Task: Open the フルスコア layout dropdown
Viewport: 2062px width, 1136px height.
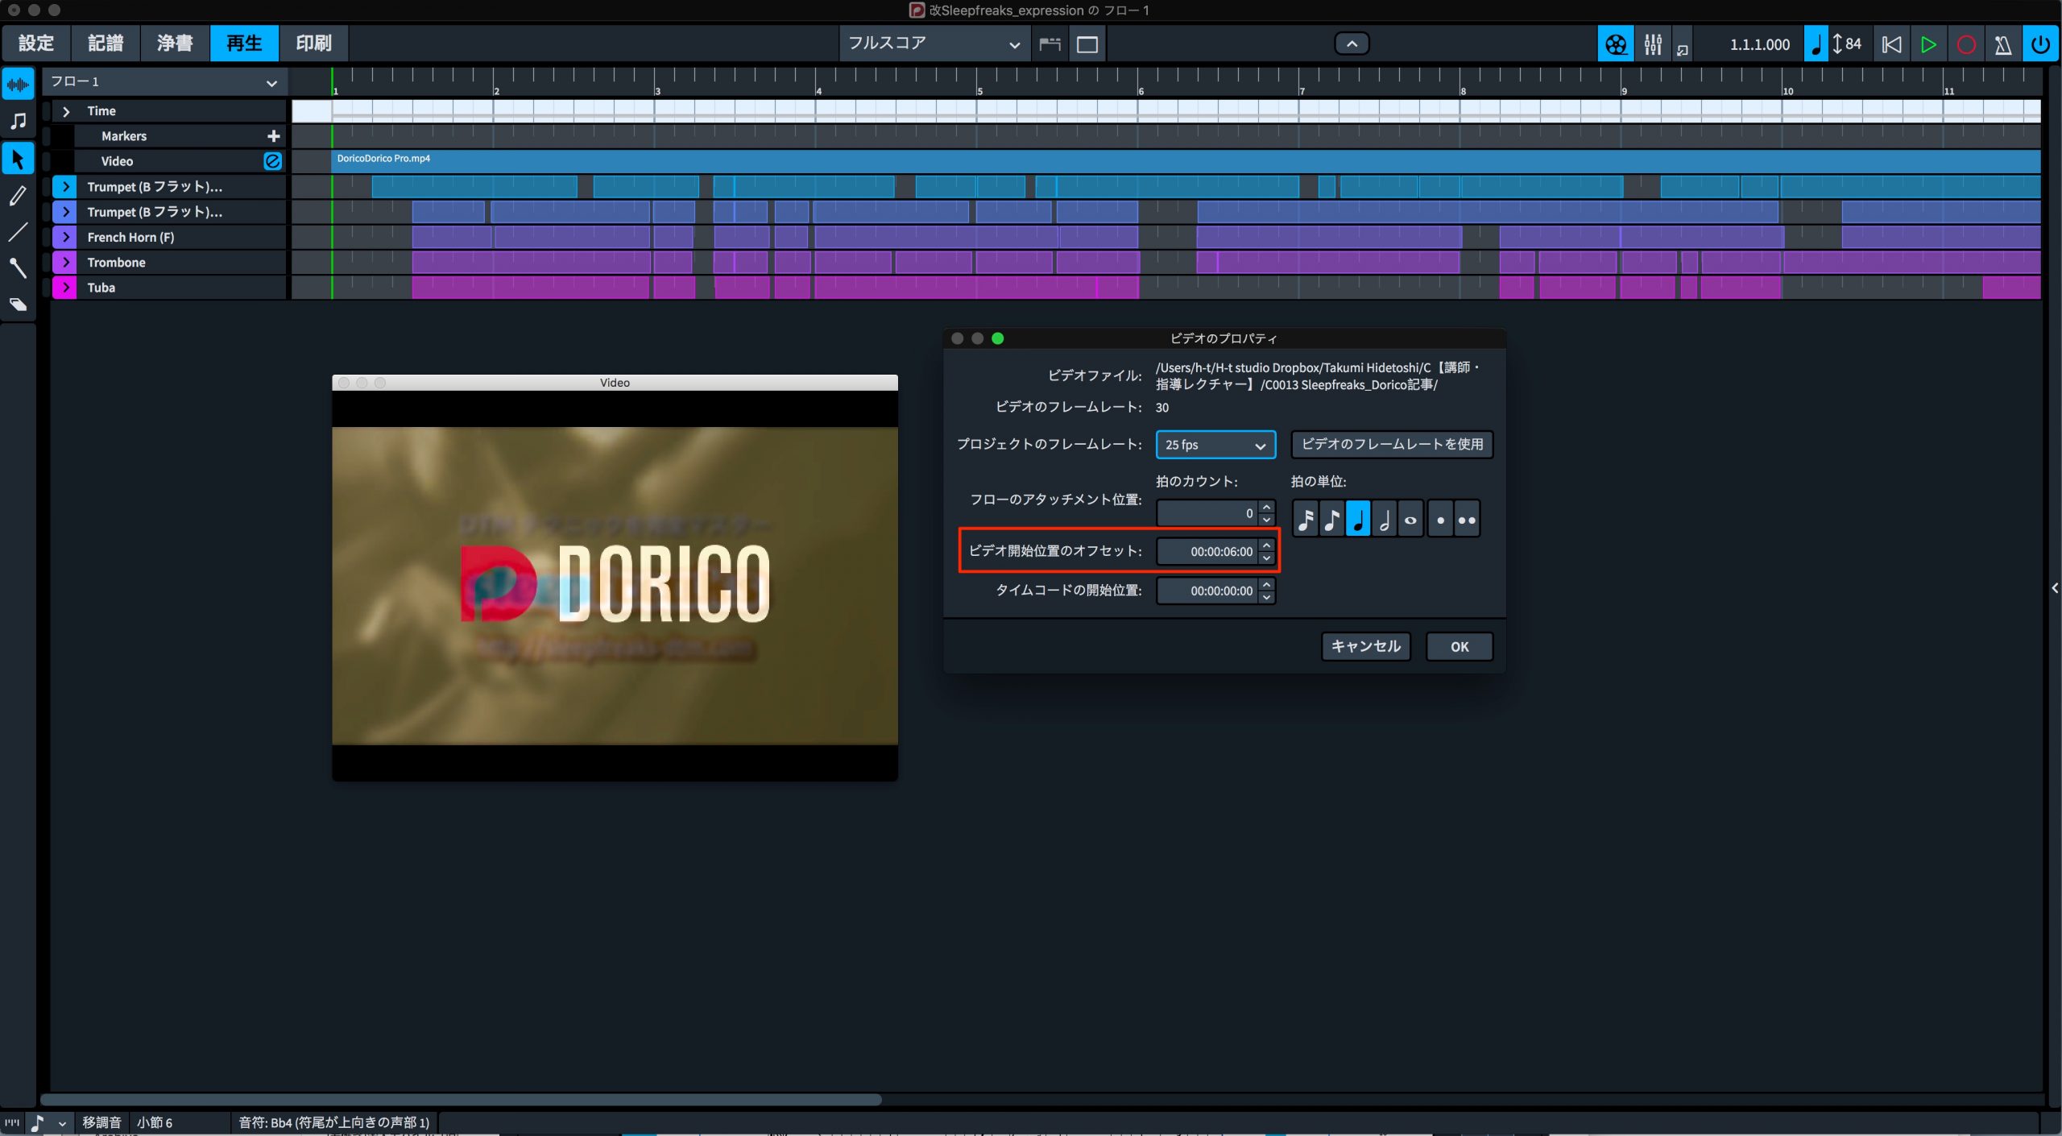Action: coord(934,44)
